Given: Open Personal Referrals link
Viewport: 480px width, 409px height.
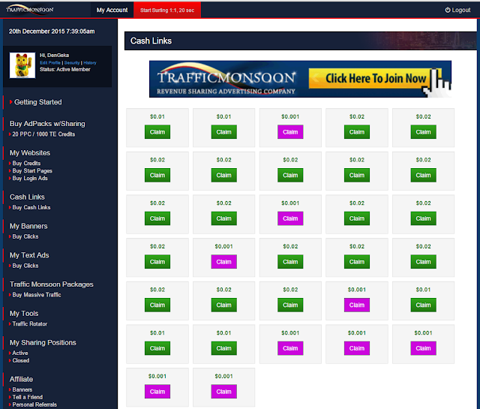Looking at the screenshot, I should 34,404.
